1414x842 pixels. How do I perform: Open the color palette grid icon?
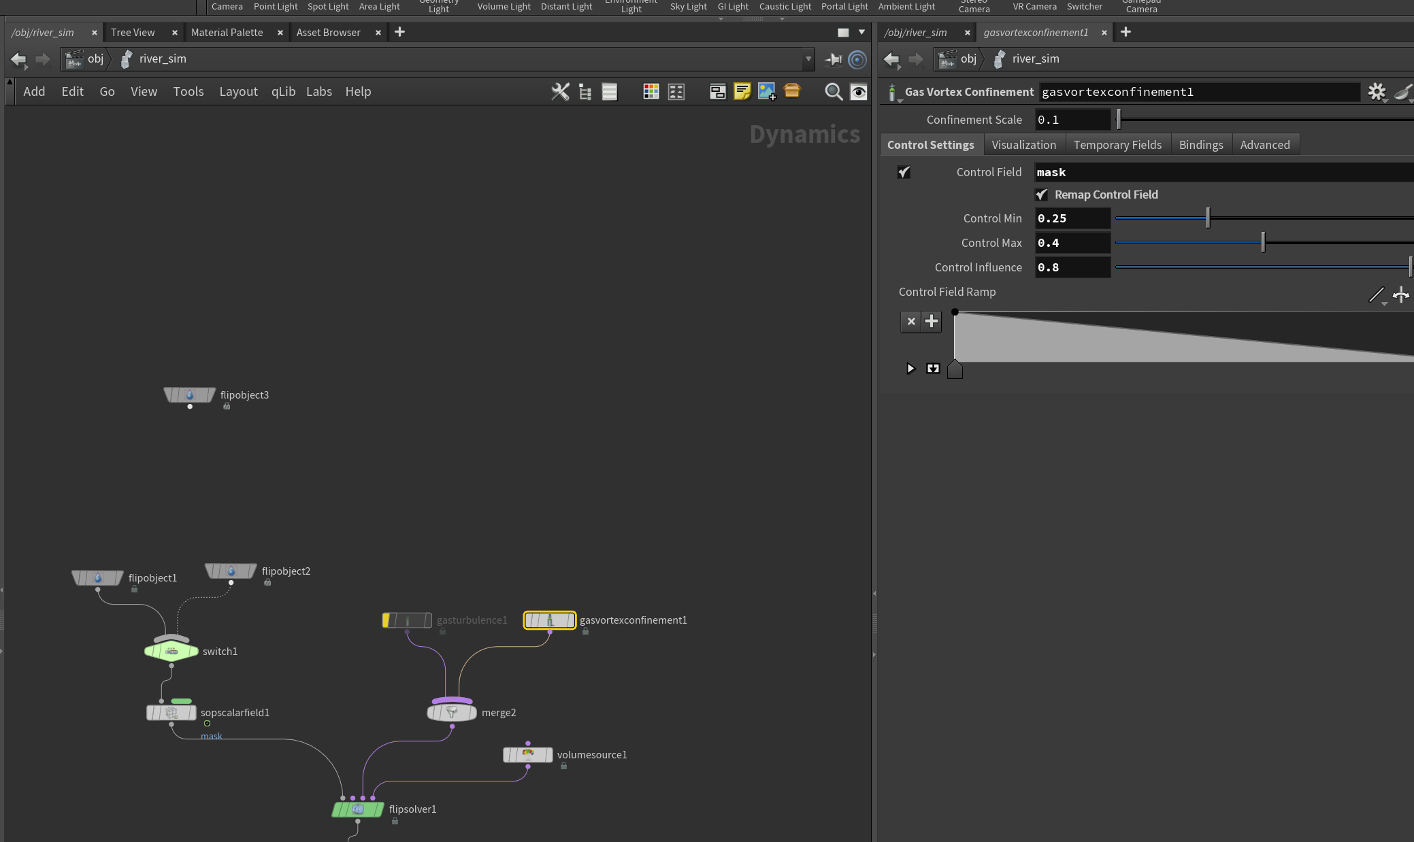point(651,92)
